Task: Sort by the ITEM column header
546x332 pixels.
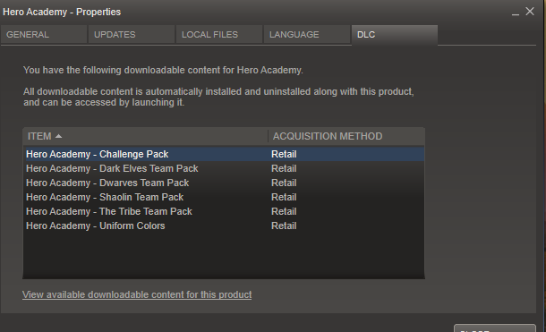Action: pyautogui.click(x=146, y=136)
